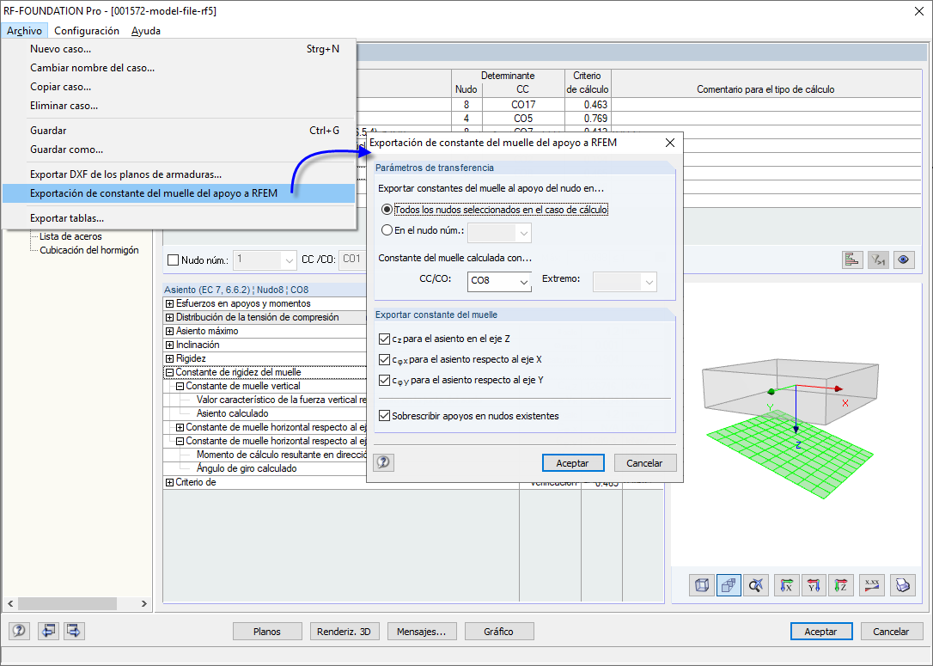Switch to view in Y direction
This screenshot has height=666, width=933.
(x=814, y=585)
